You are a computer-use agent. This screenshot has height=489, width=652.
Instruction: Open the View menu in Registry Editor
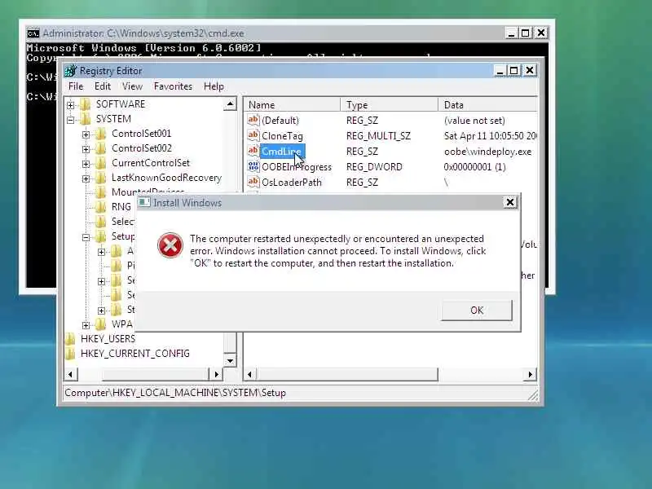[x=132, y=86]
